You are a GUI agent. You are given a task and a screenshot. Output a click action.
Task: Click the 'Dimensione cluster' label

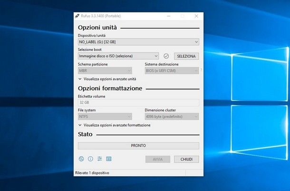coord(160,110)
